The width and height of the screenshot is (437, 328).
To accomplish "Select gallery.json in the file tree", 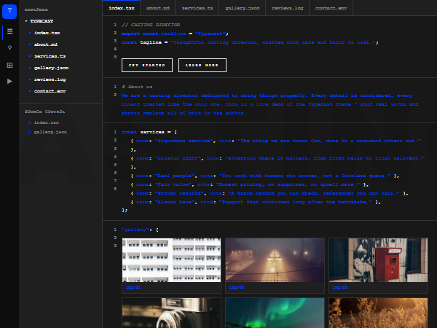I will [51, 68].
